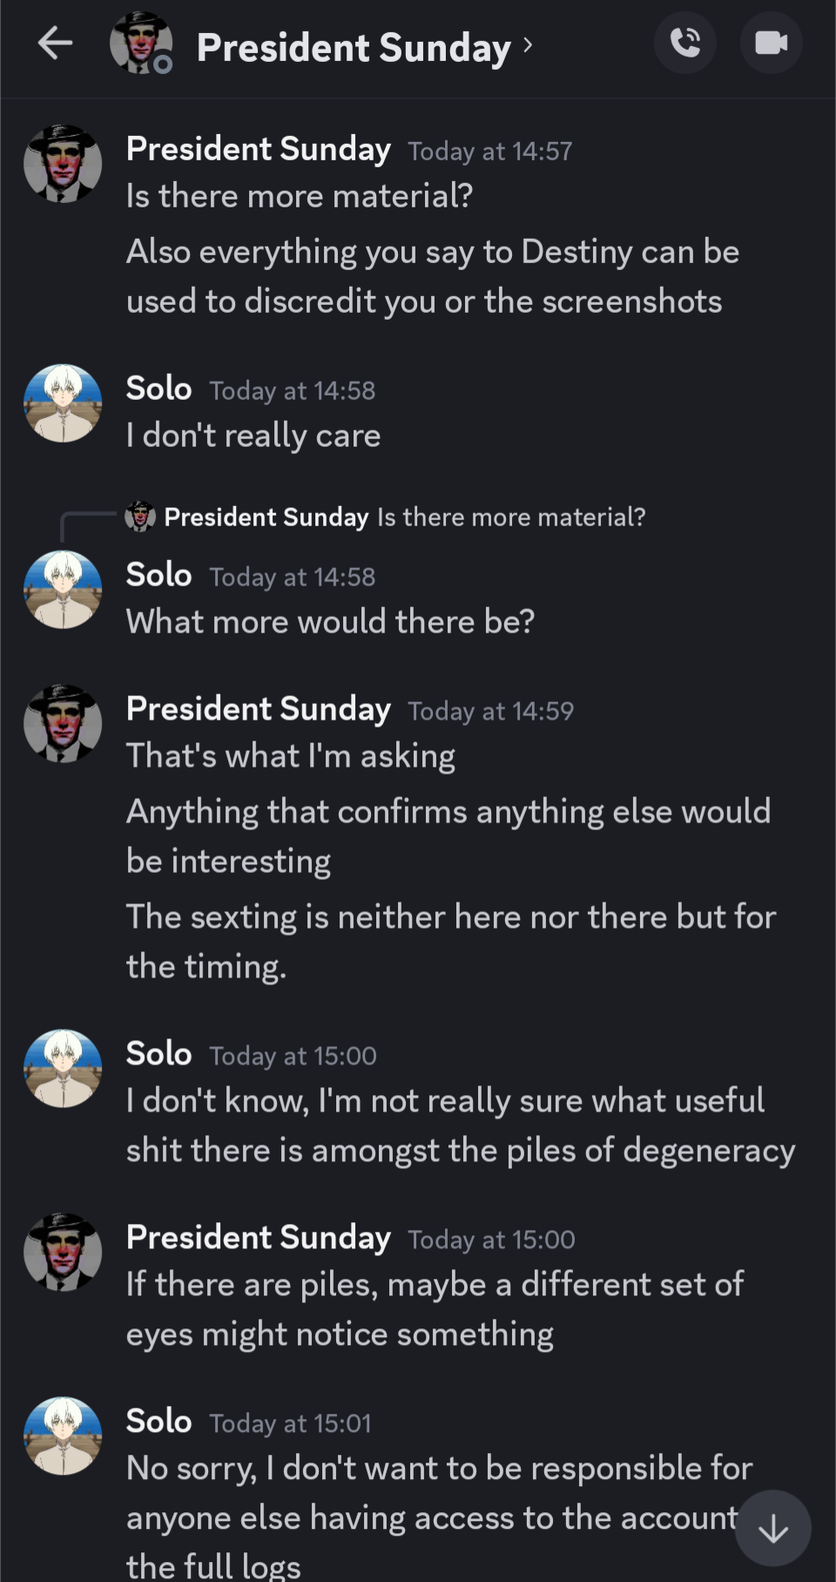Tap President Sunday's avatar at 14:59

click(x=63, y=724)
